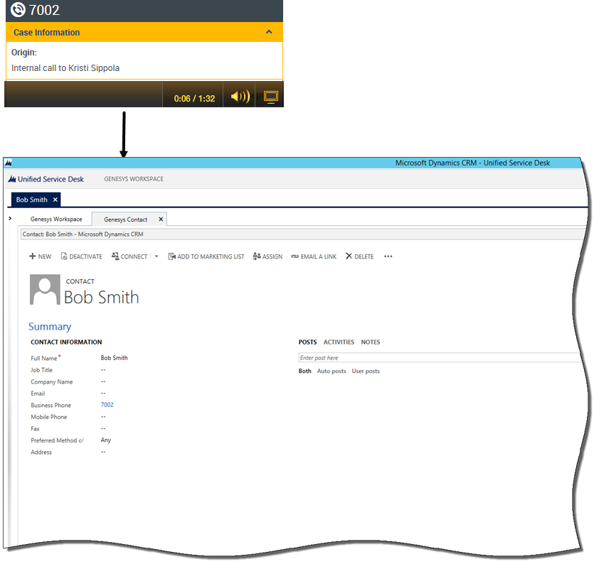Viewport: 604px width, 569px height.
Task: Click the Business Phone number 7002 link
Action: click(x=107, y=405)
